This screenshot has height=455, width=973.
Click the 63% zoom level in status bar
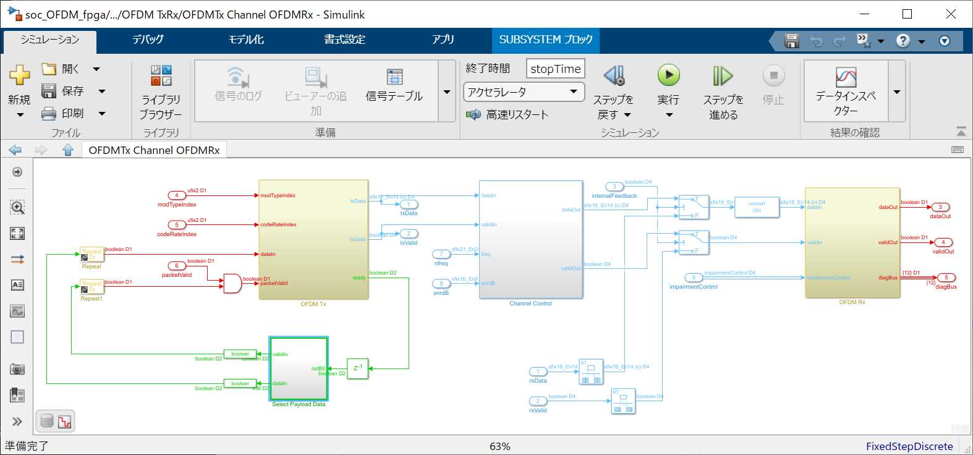point(500,446)
